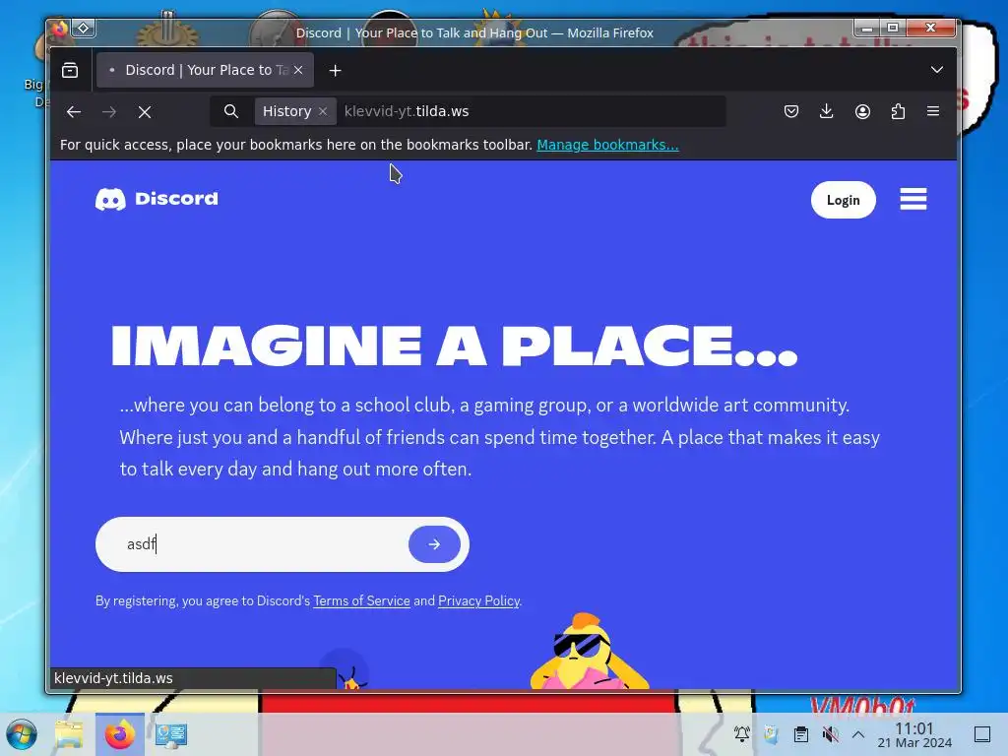The height and width of the screenshot is (756, 1008).
Task: Open the window menu Firefox icon in titlebar
Action: pos(60,29)
